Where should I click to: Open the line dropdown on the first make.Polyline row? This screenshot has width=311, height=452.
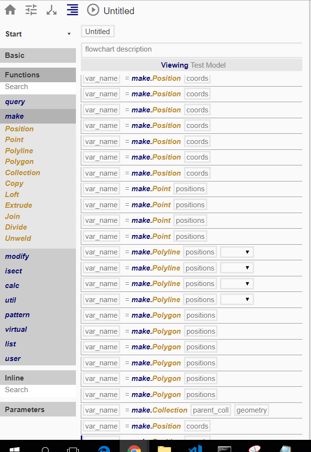tap(237, 252)
